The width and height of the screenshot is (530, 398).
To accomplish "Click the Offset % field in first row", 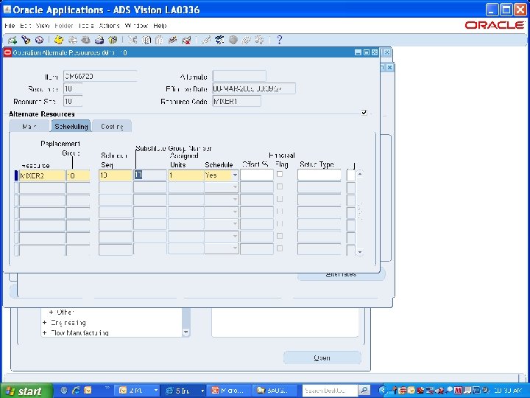I will [x=257, y=175].
